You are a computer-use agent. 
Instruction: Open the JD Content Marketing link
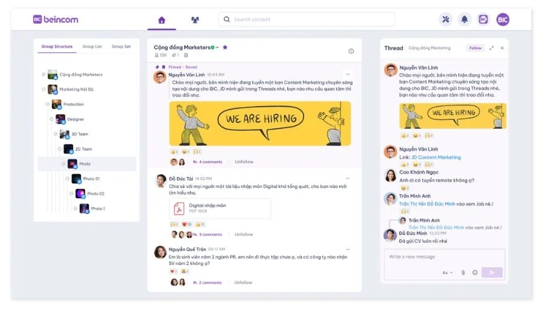click(436, 157)
